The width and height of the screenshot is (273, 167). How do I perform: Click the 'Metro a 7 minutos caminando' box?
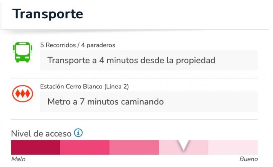(x=149, y=101)
